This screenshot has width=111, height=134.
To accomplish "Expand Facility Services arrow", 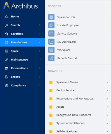I will pos(107,91).
